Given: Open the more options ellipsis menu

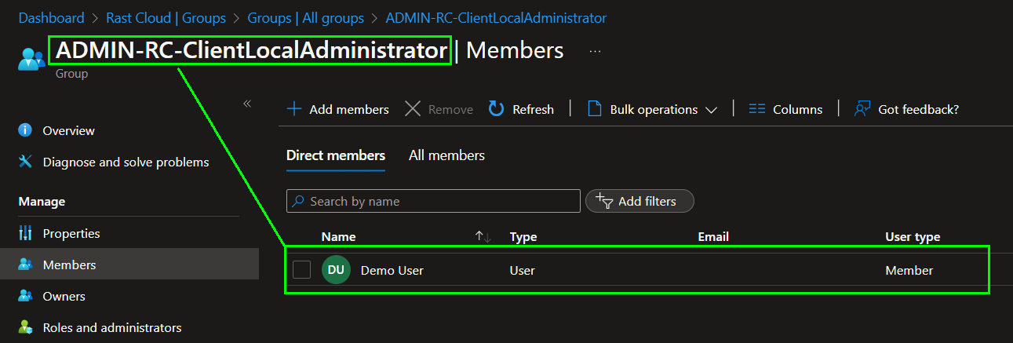Looking at the screenshot, I should coord(595,51).
